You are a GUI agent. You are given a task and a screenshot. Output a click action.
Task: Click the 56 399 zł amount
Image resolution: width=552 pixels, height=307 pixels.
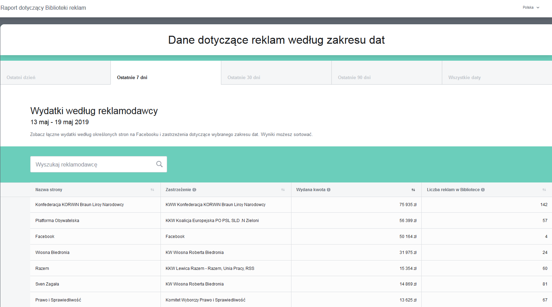tap(408, 221)
